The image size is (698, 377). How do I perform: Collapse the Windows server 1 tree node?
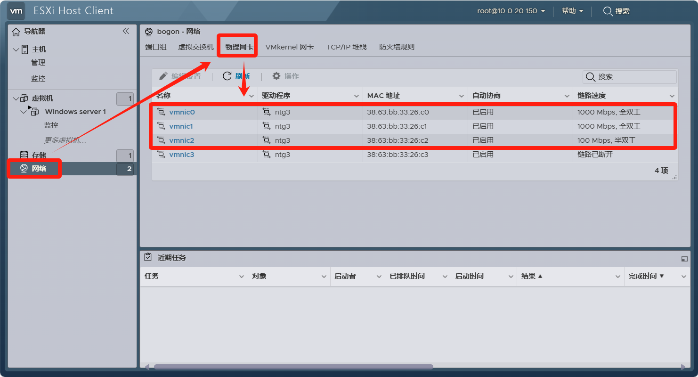click(x=24, y=112)
